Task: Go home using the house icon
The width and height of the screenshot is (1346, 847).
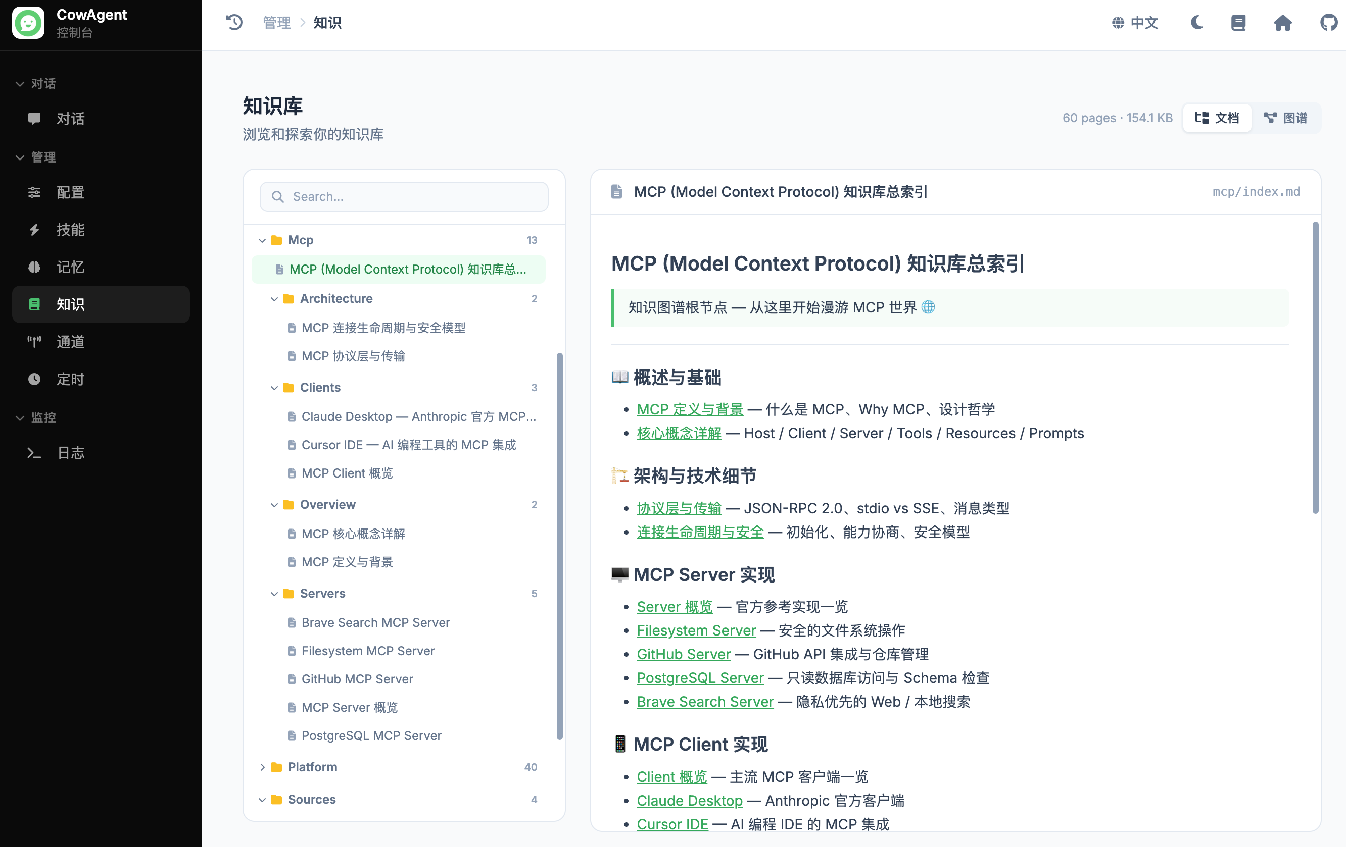Action: point(1283,23)
